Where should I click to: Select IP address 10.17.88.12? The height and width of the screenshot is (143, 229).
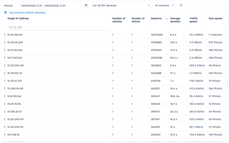pos(13,135)
